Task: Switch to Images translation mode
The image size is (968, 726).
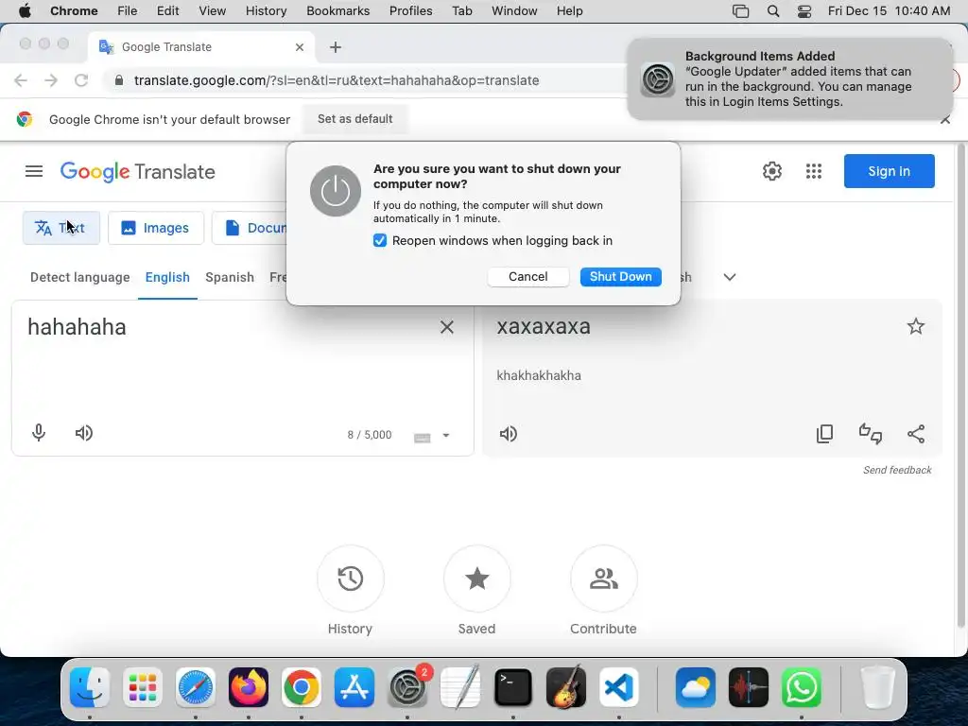Action: (156, 228)
